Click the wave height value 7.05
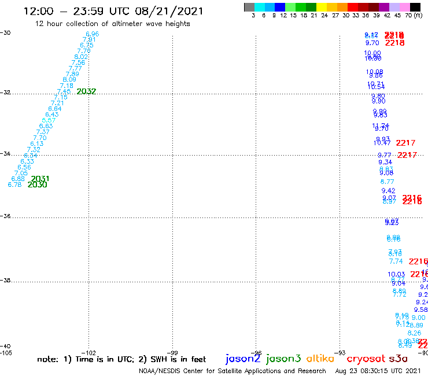The width and height of the screenshot is (428, 376). (x=21, y=173)
